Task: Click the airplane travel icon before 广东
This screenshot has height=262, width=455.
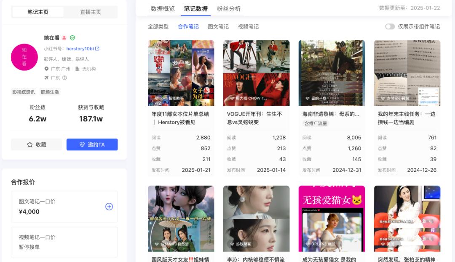Action: tap(47, 78)
